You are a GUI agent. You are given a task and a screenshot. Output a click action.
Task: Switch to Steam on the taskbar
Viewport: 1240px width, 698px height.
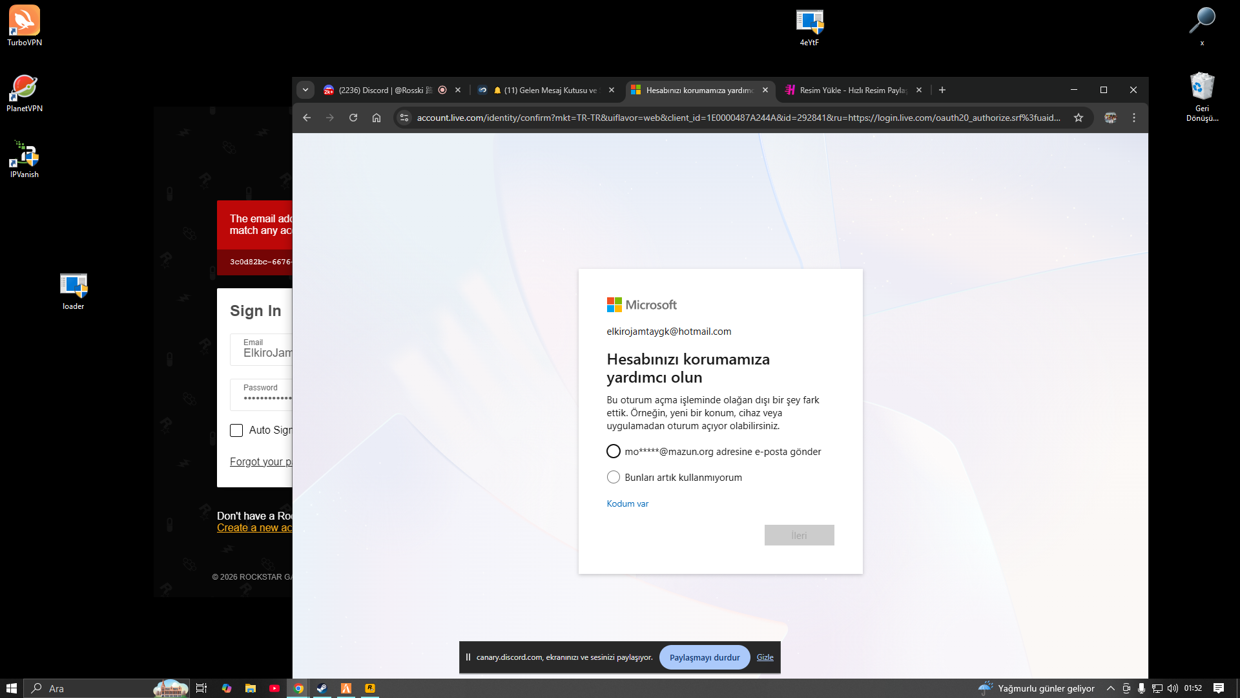point(322,688)
